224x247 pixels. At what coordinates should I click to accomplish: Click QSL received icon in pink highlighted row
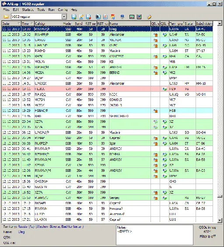[164, 89]
